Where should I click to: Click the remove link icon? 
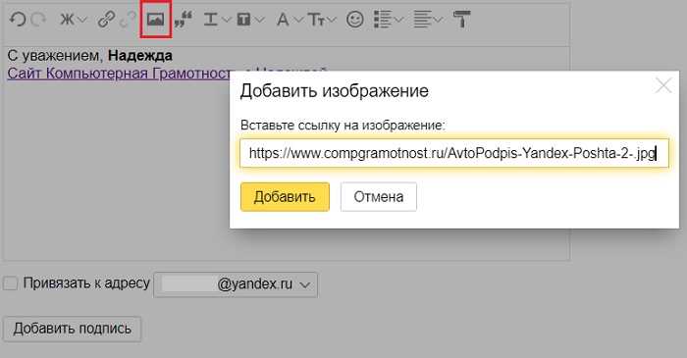click(x=128, y=20)
